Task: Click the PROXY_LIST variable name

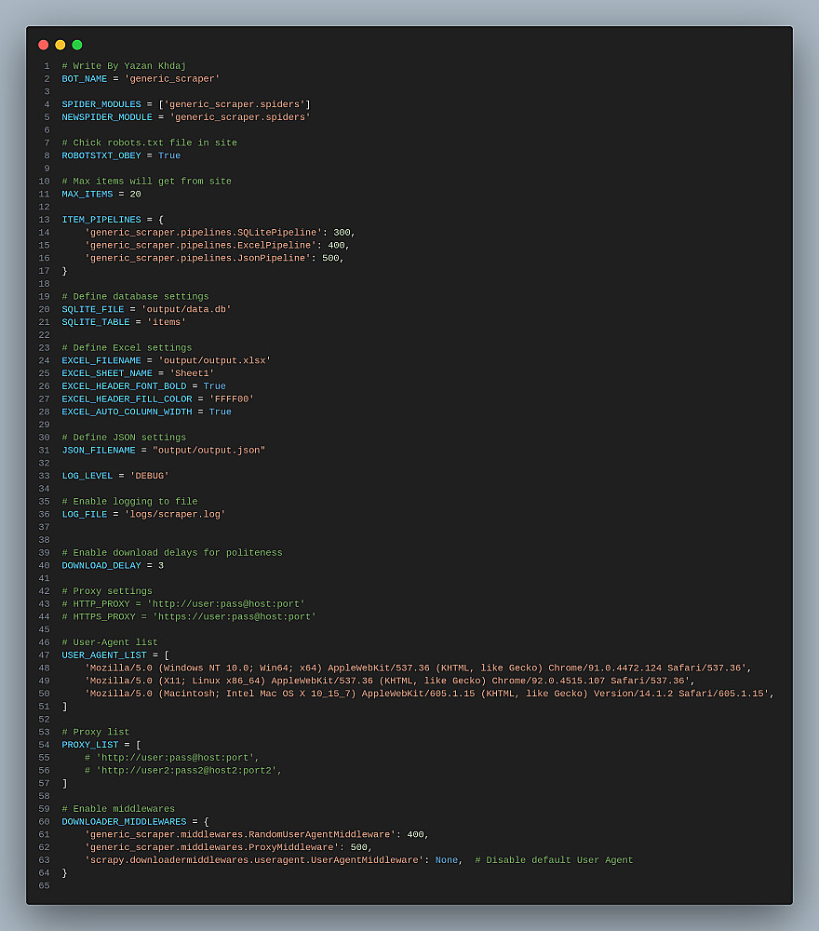Action: tap(90, 745)
